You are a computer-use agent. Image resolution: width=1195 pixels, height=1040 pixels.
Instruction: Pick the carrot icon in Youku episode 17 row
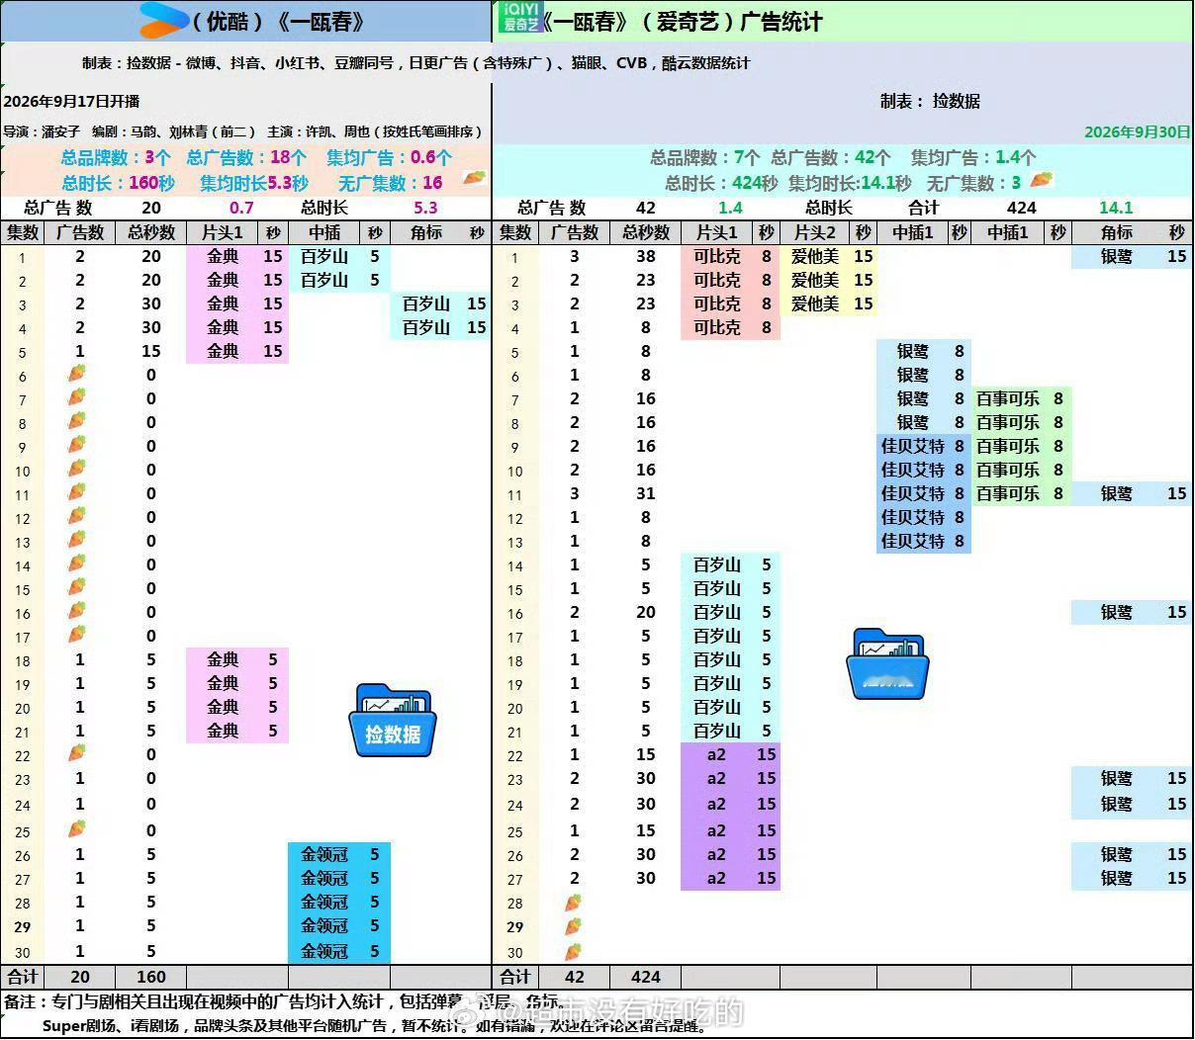77,635
